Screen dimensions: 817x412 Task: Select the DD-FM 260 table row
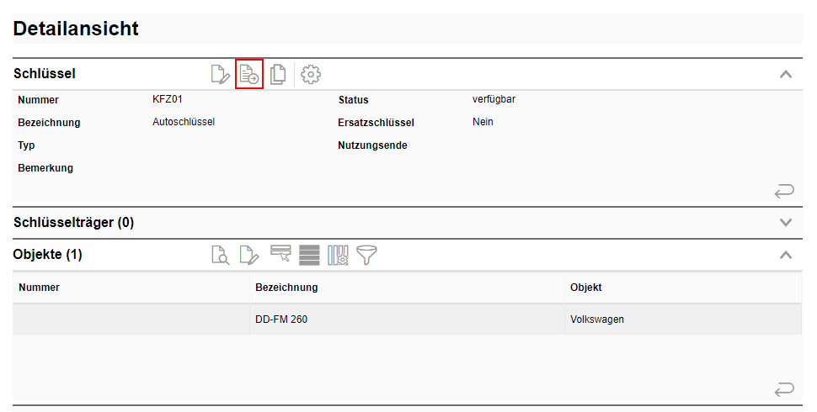click(x=281, y=320)
